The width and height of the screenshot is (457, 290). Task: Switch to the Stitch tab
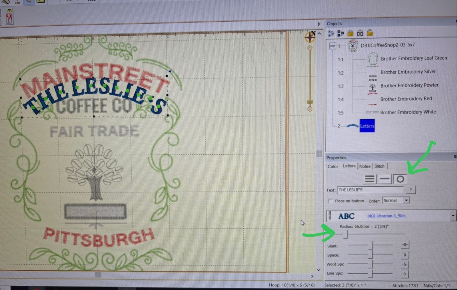(x=379, y=166)
